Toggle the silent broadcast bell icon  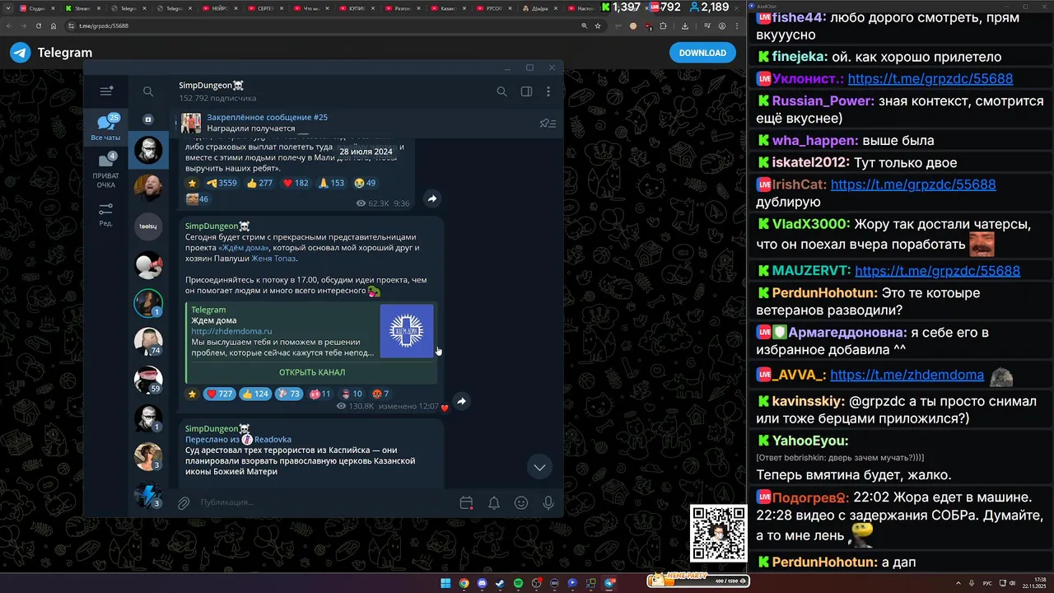tap(493, 502)
